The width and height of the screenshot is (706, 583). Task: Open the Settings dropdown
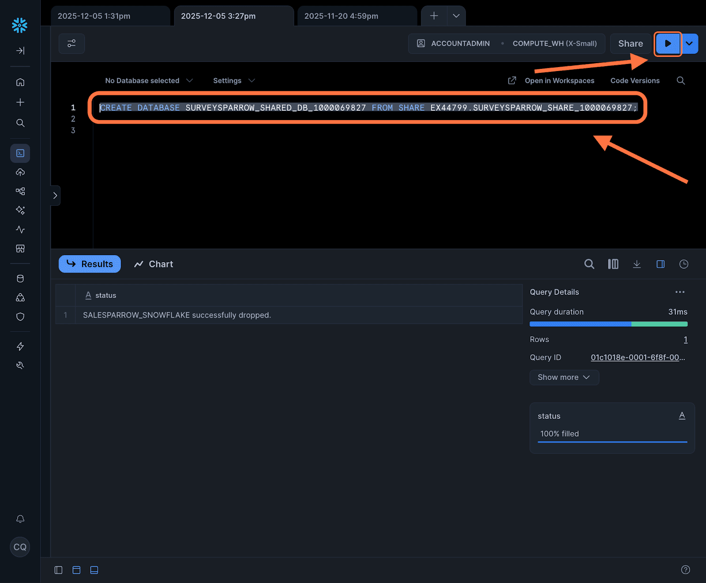(x=233, y=81)
